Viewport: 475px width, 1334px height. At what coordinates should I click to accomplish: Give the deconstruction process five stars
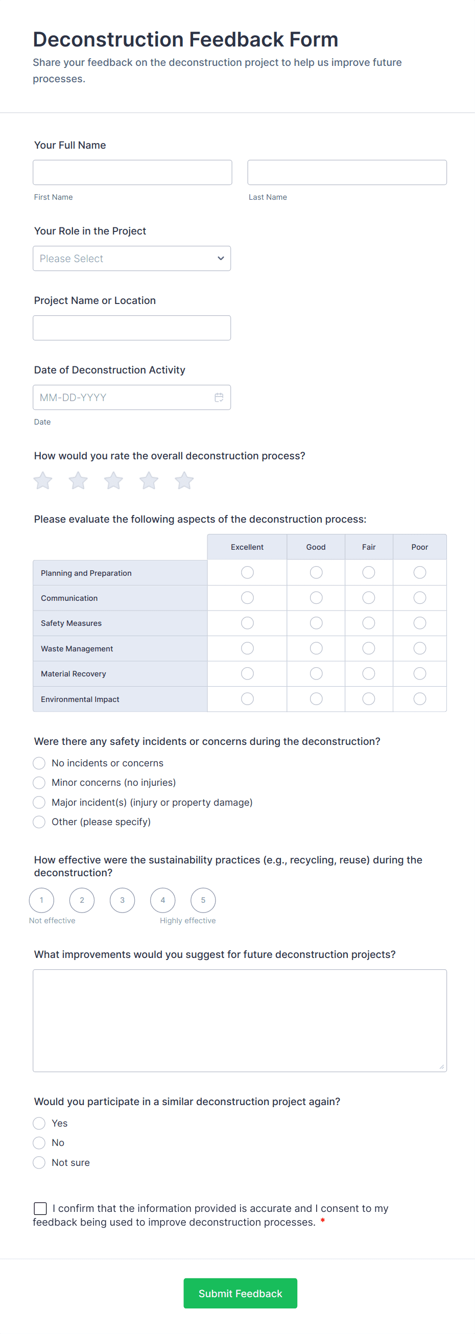[184, 480]
